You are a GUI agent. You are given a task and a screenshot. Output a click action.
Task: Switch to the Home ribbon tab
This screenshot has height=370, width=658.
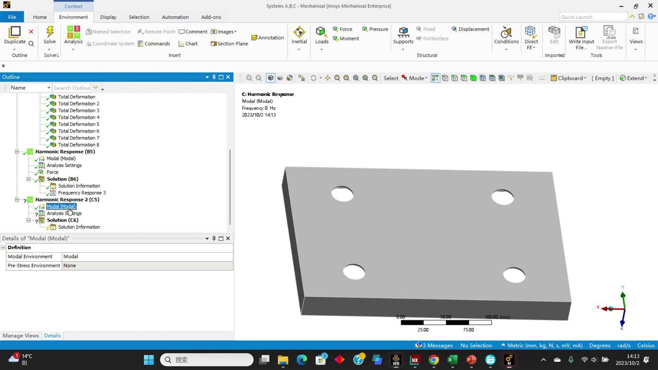(39, 17)
